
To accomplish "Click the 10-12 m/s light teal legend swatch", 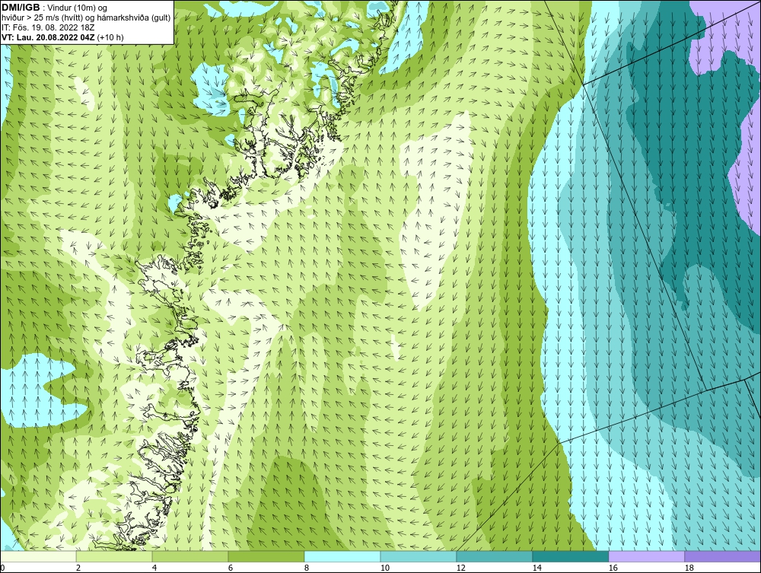I will [x=419, y=556].
